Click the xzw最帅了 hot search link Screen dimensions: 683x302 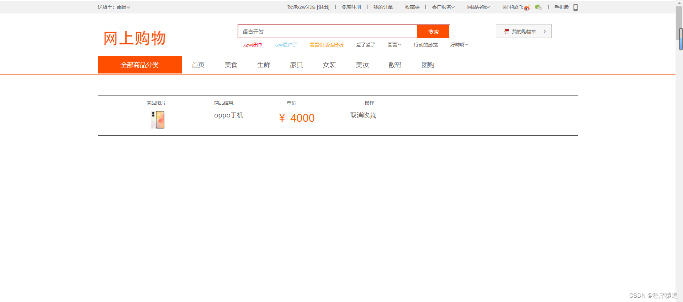pyautogui.click(x=286, y=45)
